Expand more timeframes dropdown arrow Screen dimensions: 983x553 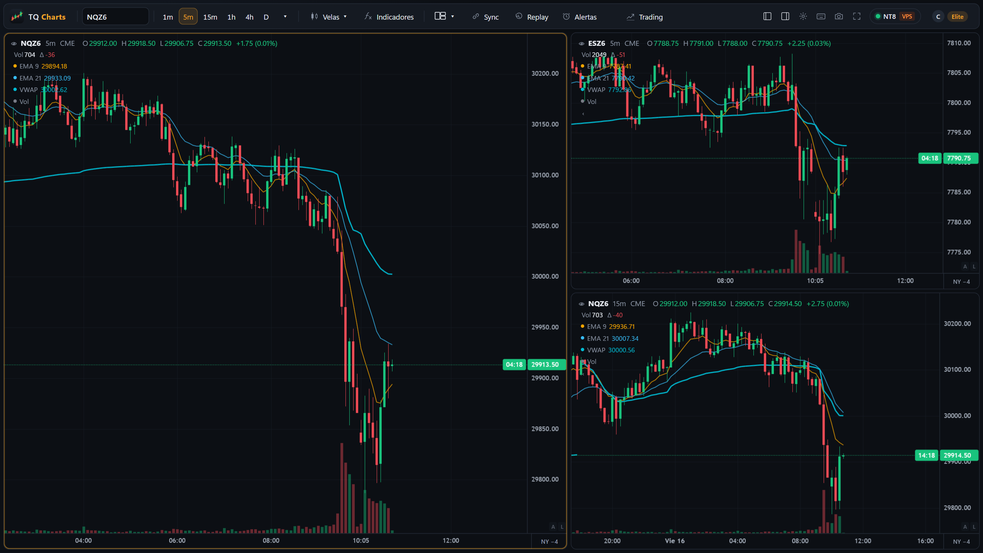285,17
